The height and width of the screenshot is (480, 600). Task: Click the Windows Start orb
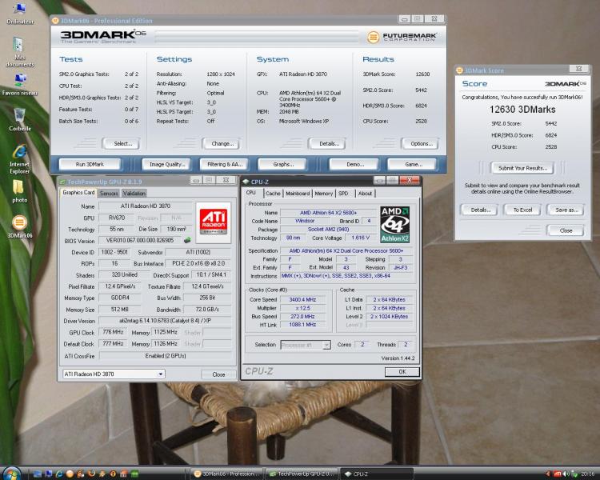point(12,474)
